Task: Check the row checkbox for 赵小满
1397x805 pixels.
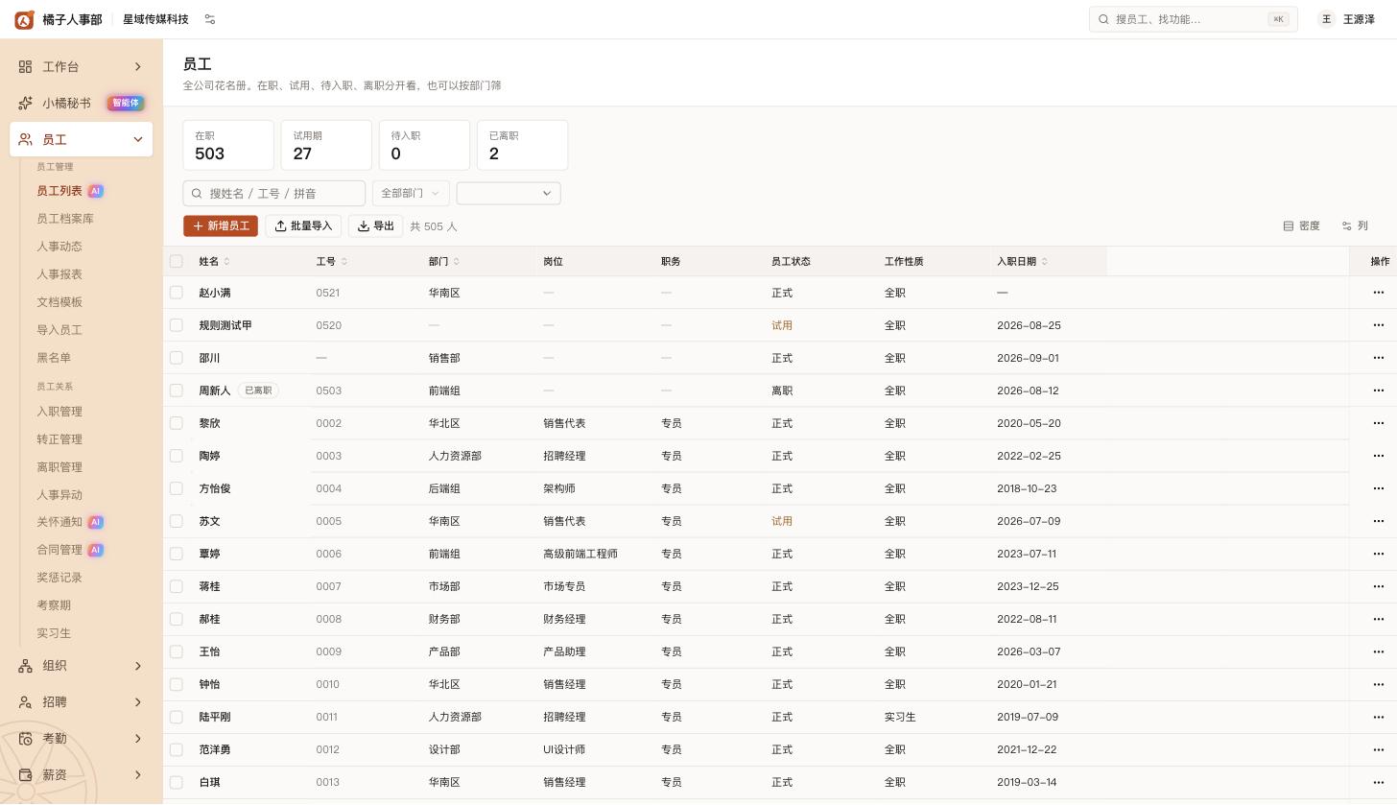Action: click(177, 293)
